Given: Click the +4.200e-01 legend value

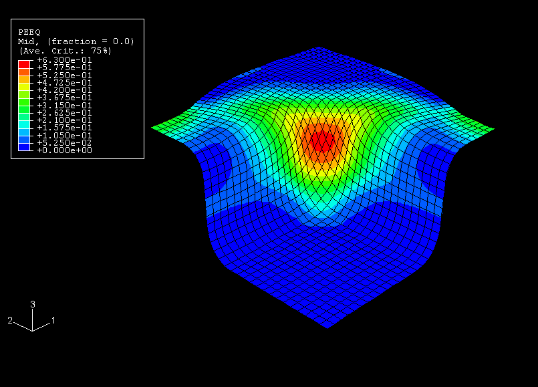Looking at the screenshot, I should click(65, 90).
